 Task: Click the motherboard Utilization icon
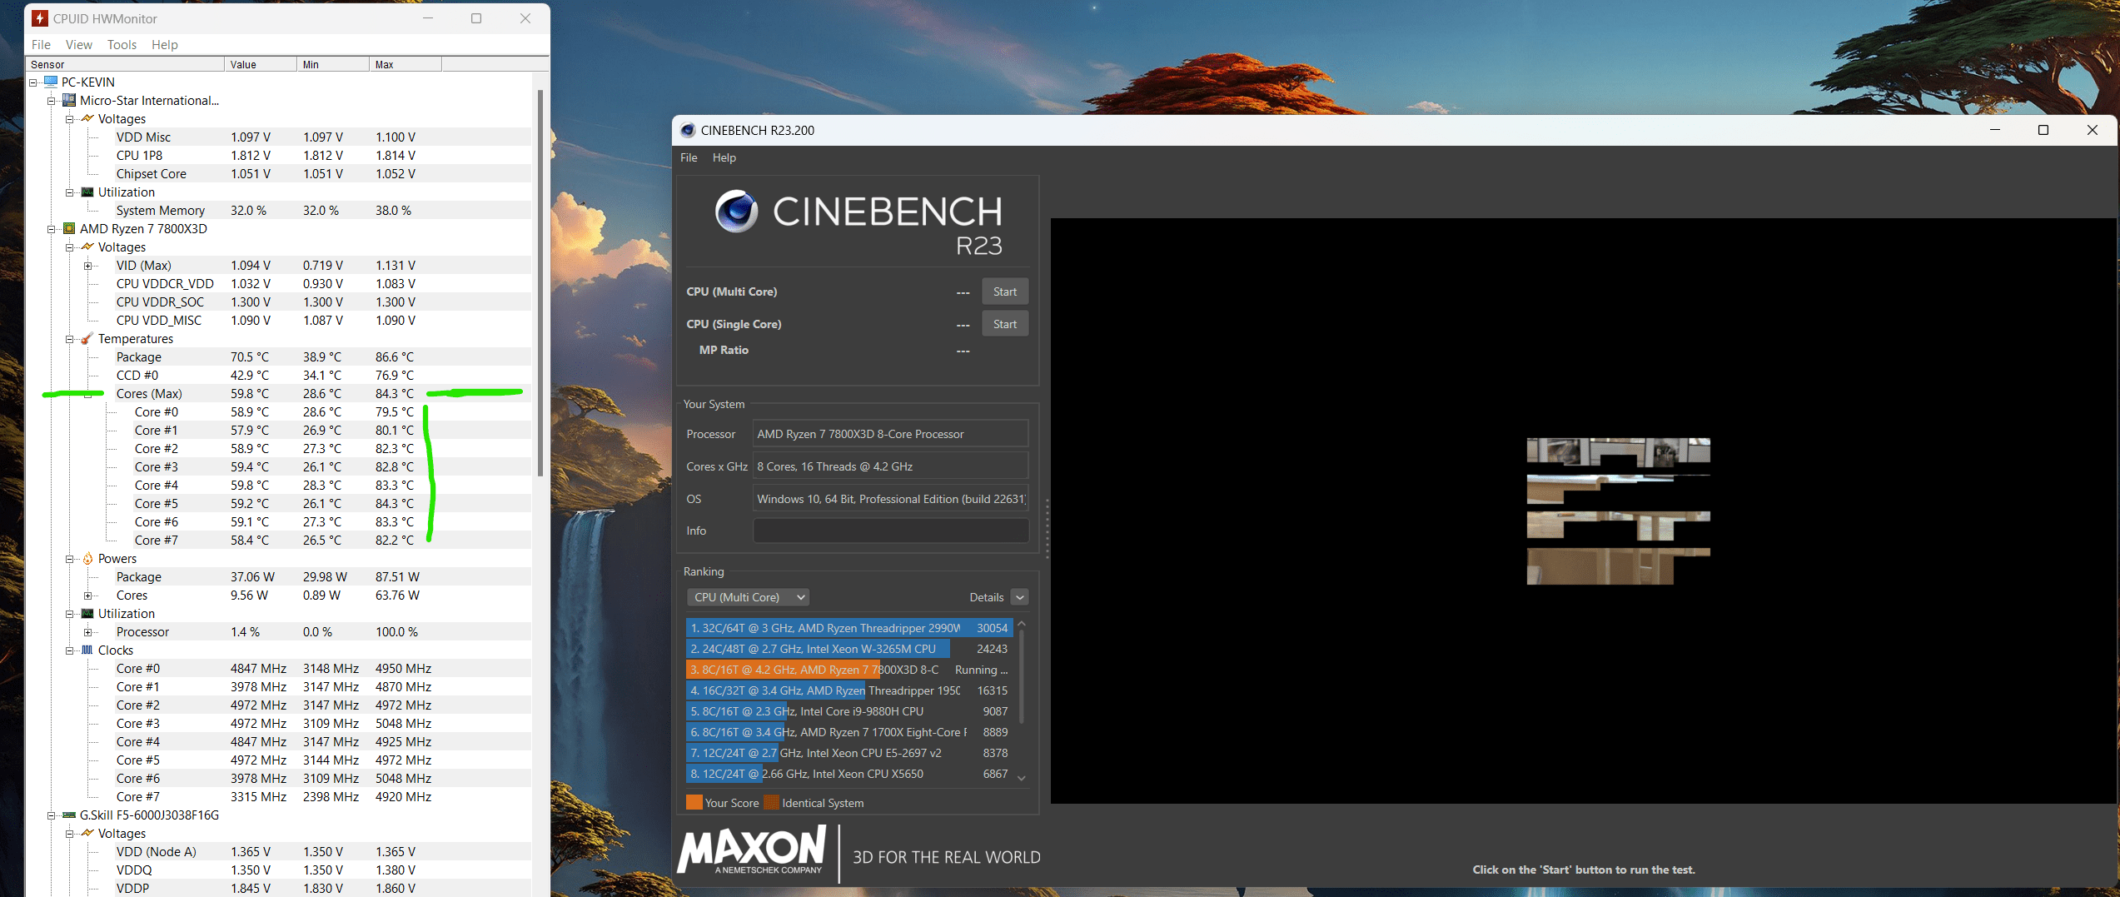87,192
